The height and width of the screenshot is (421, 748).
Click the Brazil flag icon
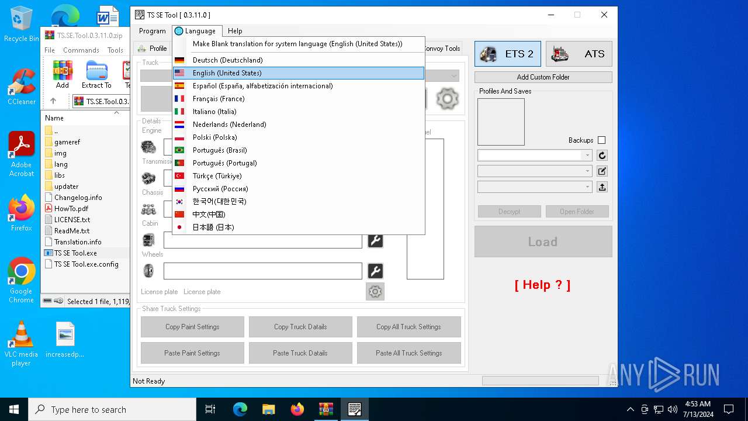click(x=179, y=150)
